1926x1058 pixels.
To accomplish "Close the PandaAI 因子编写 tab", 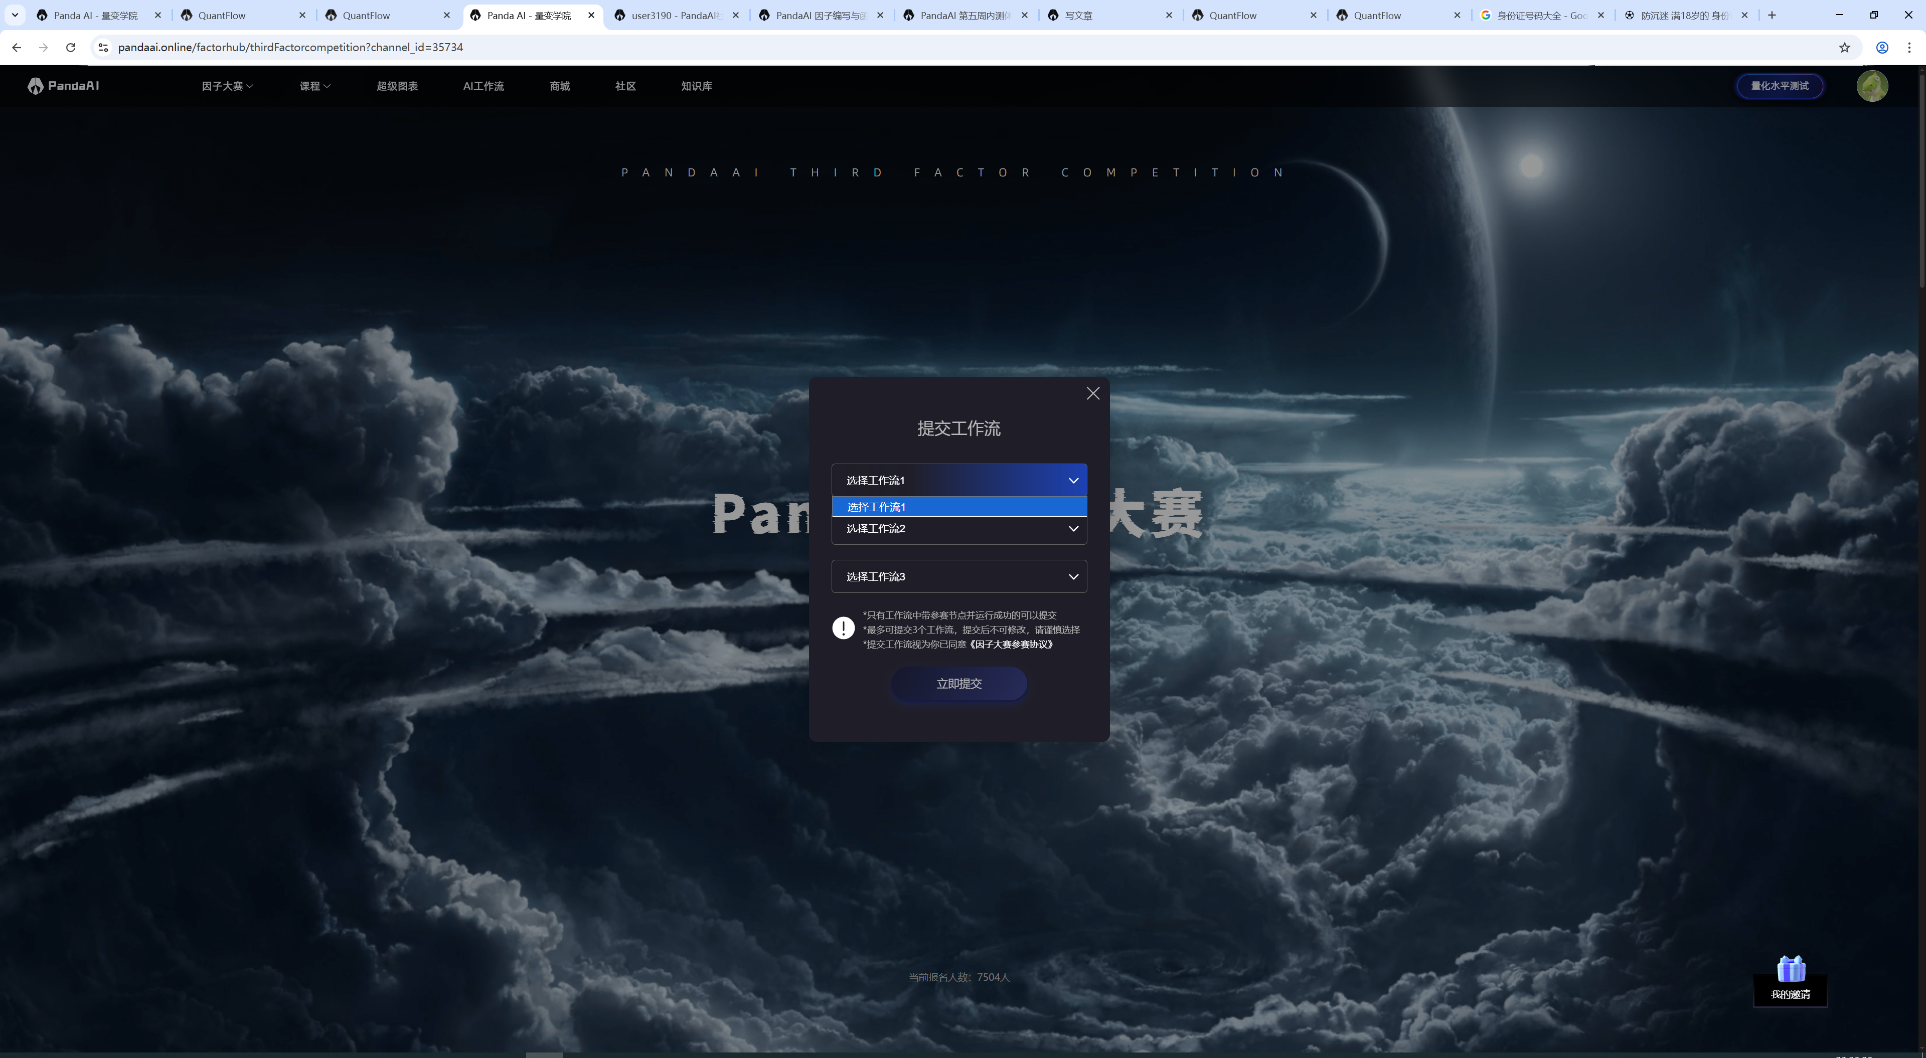I will (880, 15).
